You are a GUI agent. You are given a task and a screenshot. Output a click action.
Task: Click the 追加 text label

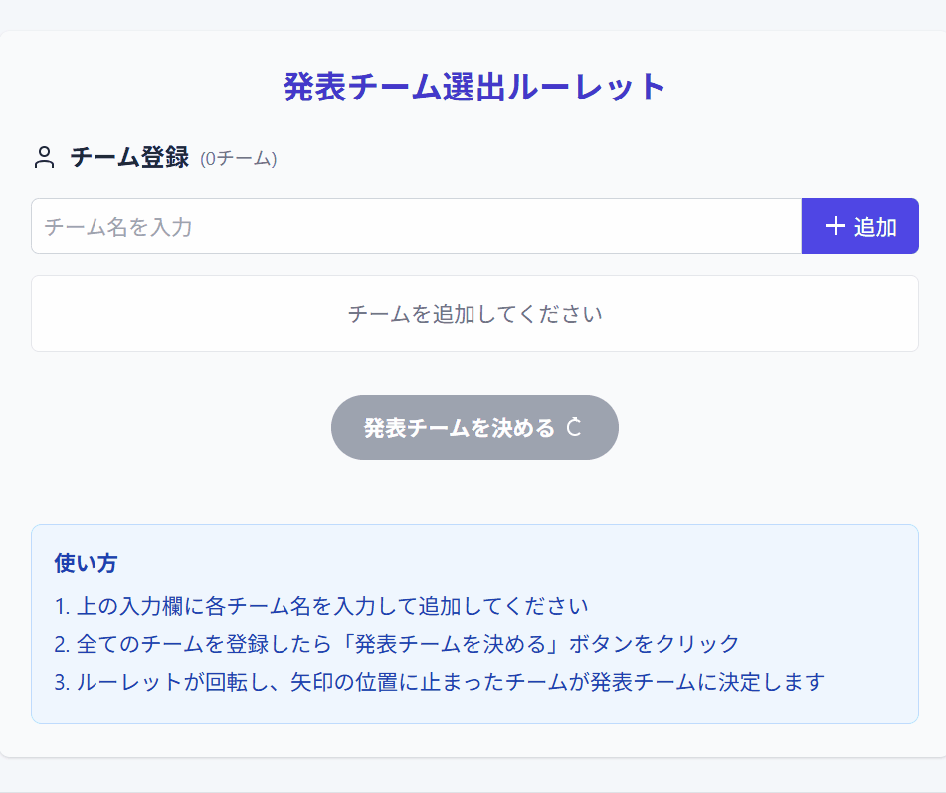(875, 227)
